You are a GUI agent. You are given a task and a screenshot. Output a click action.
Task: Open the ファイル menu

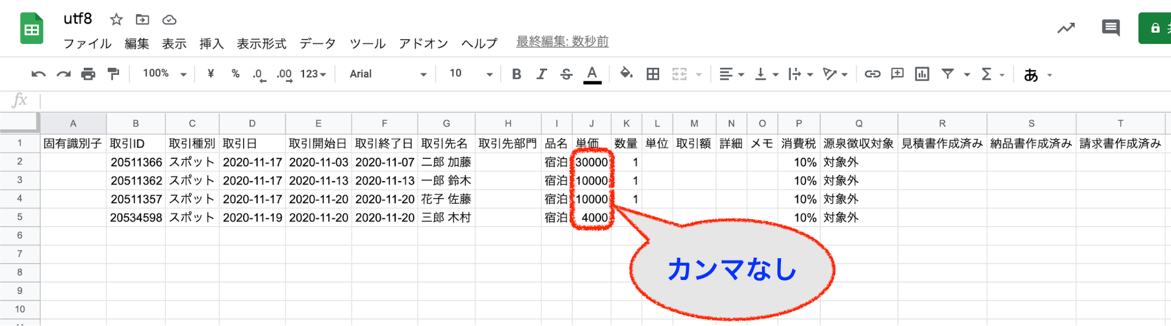(87, 44)
